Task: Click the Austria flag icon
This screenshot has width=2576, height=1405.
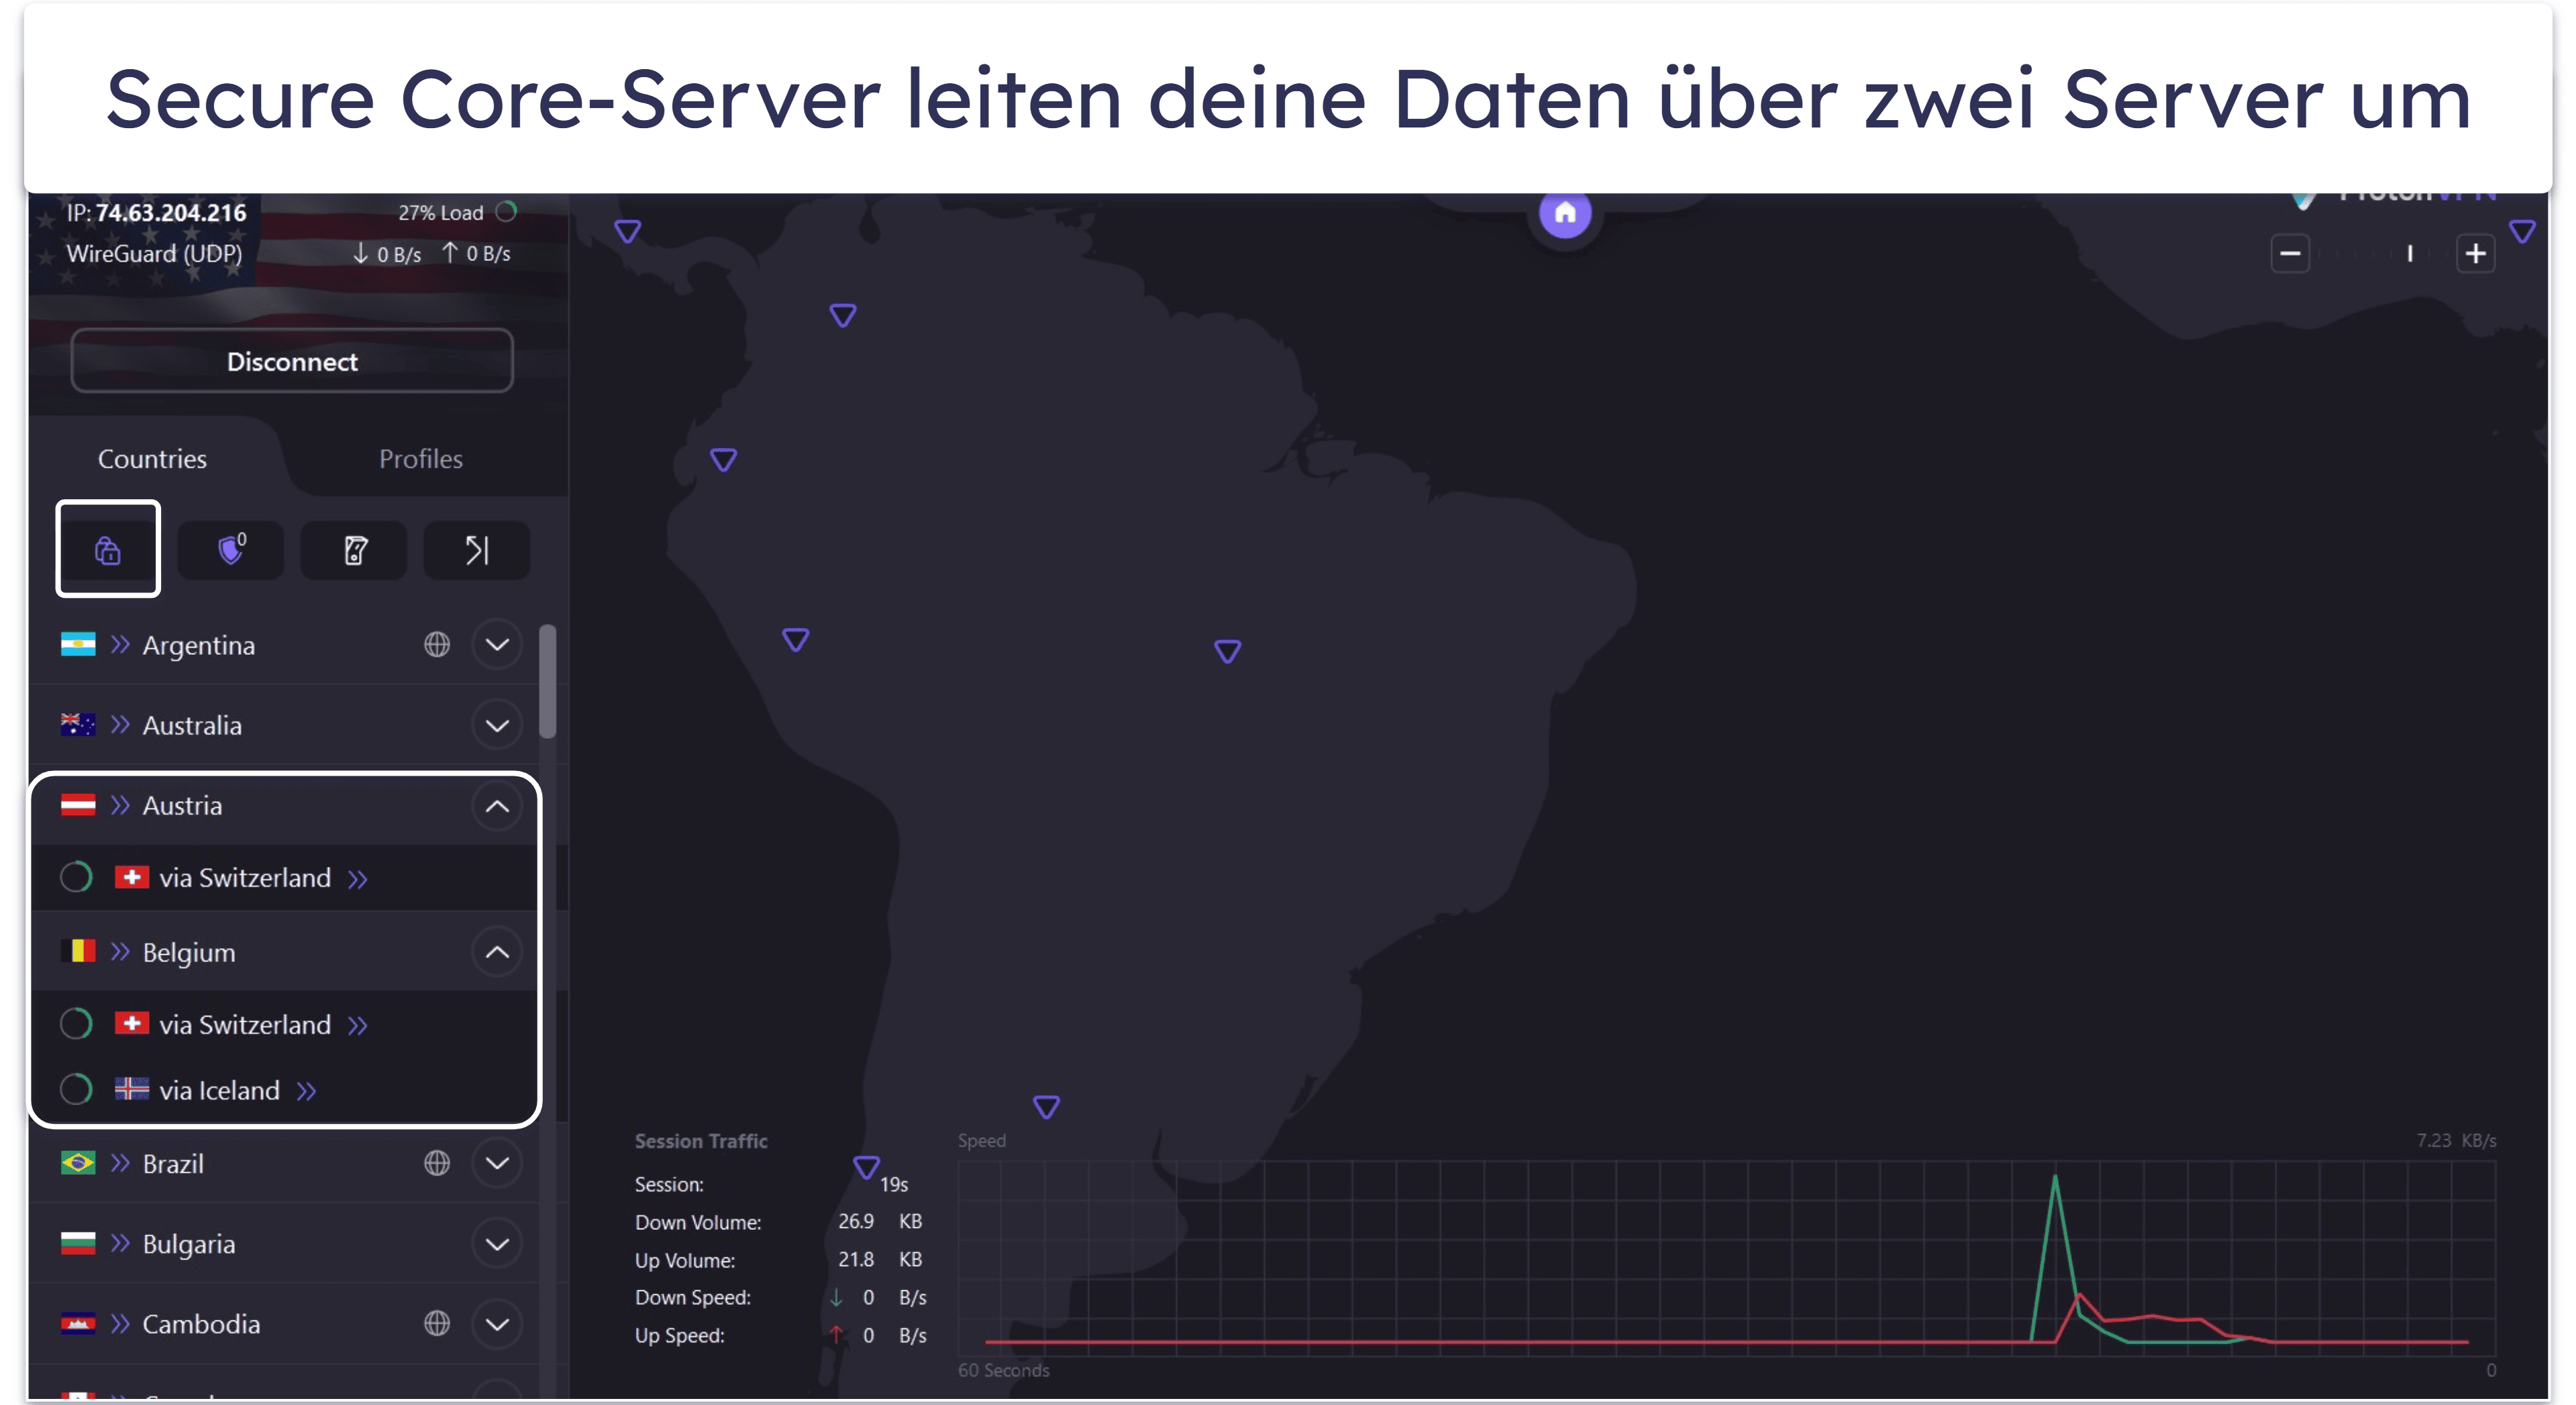Action: [x=78, y=805]
